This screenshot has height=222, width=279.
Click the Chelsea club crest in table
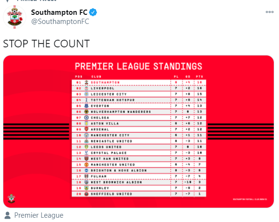[x=86, y=118]
